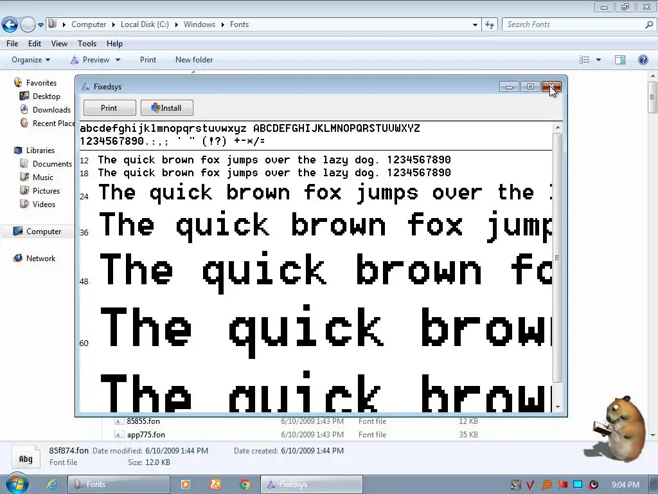658x494 pixels.
Task: Open the Edit menu
Action: (x=35, y=44)
